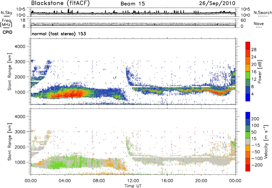Click the date "26/Sep/2010"
Image resolution: width=272 pixels, height=188 pixels.
pos(217,3)
